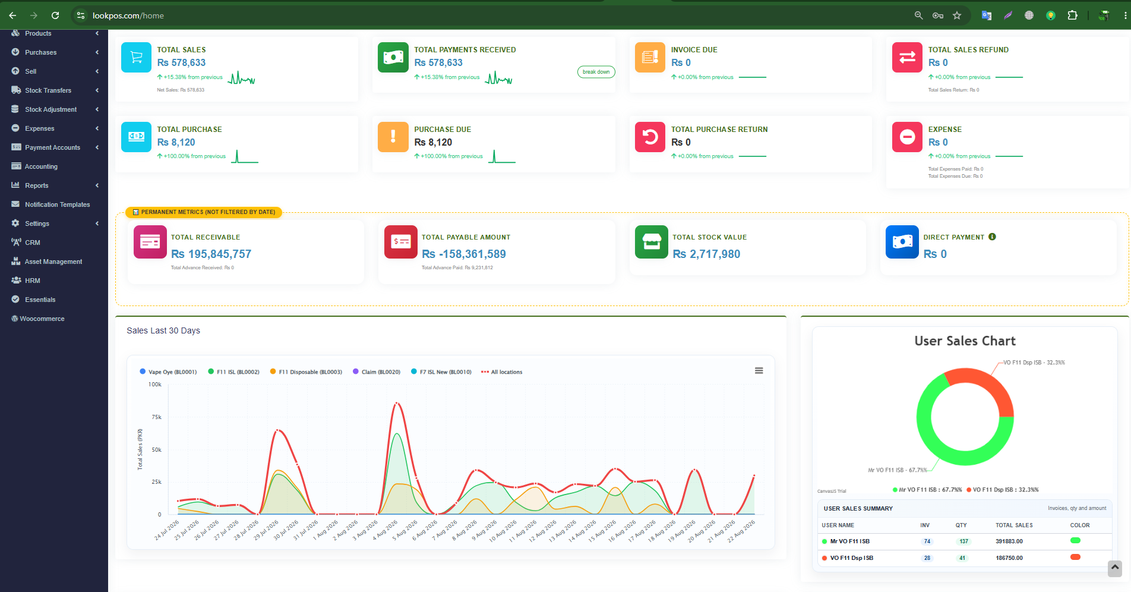This screenshot has height=592, width=1131.
Task: Toggle F11 Disposable (BL0003) legend series
Action: click(x=306, y=372)
